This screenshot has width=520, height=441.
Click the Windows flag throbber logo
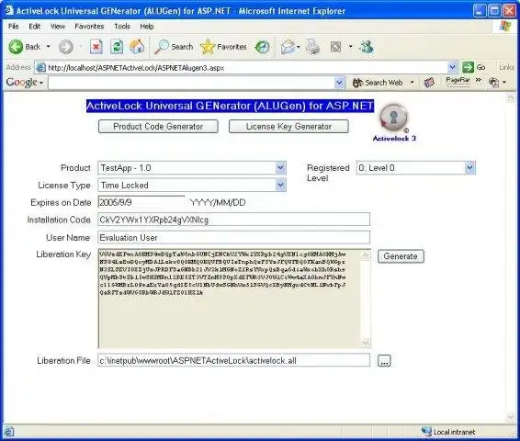pos(505,27)
